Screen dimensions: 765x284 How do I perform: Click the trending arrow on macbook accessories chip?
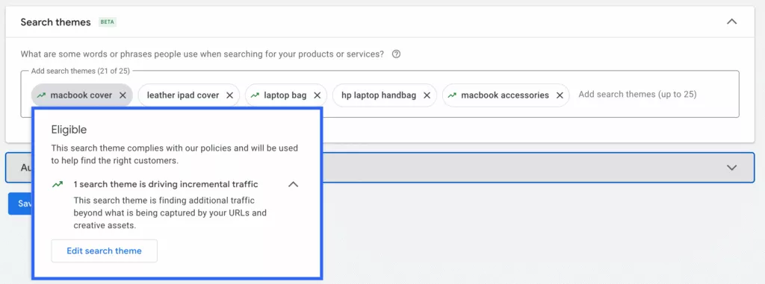point(452,95)
